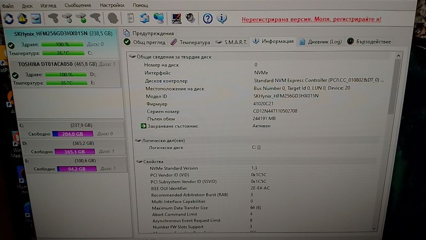This screenshot has width=426, height=240.
Task: Collapse the Общи сведения за твърдия диск section
Action: (132, 57)
